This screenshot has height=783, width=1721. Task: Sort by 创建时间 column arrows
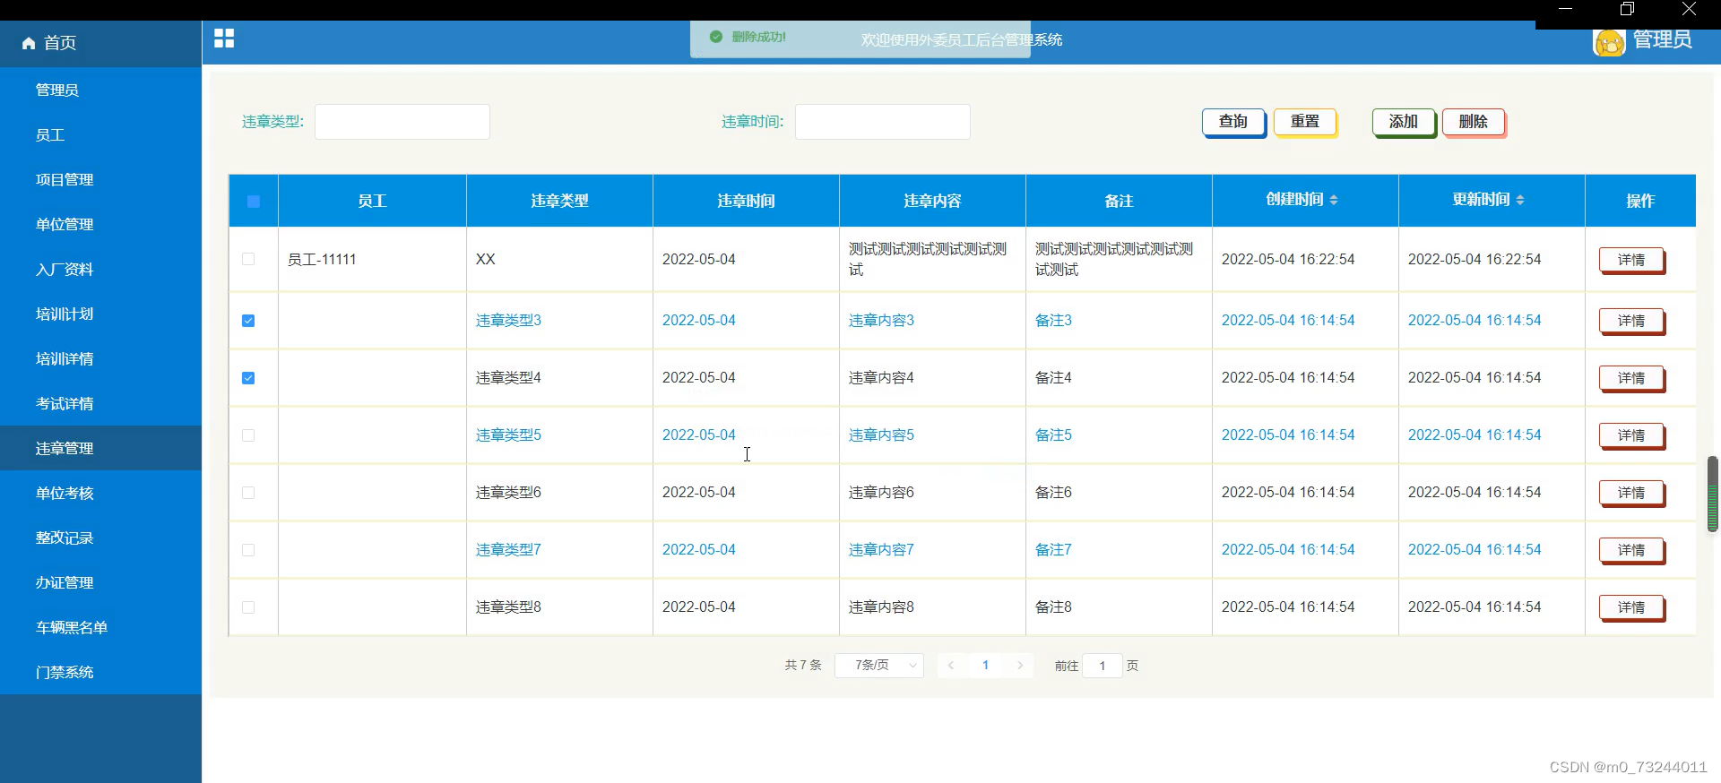1334,200
